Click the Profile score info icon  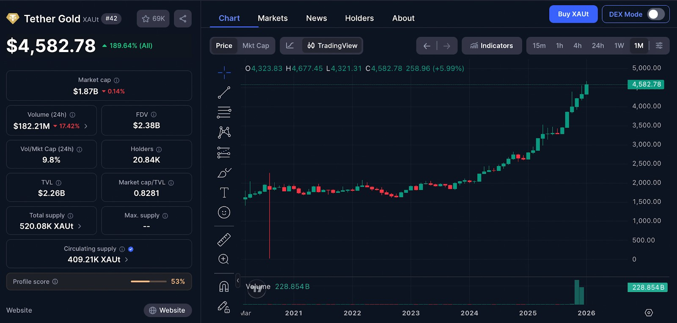(x=55, y=282)
